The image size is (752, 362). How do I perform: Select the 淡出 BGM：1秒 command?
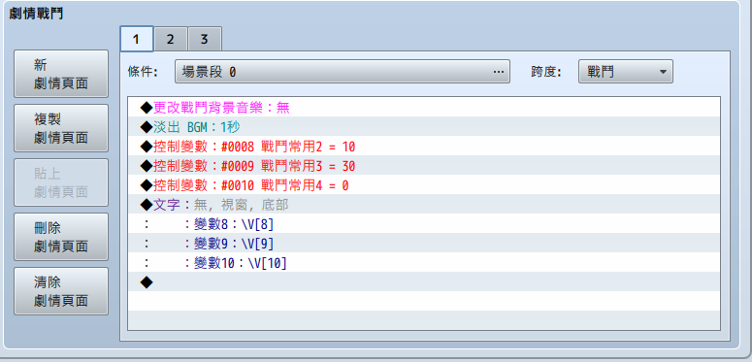(424, 127)
